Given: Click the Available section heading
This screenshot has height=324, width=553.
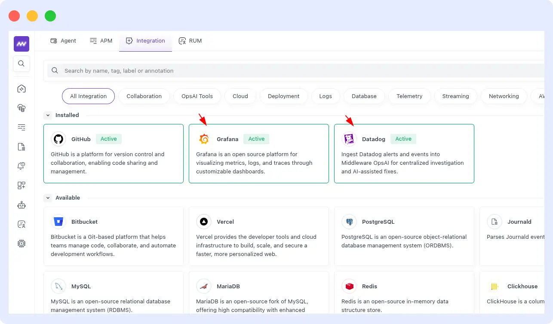Looking at the screenshot, I should pyautogui.click(x=68, y=198).
